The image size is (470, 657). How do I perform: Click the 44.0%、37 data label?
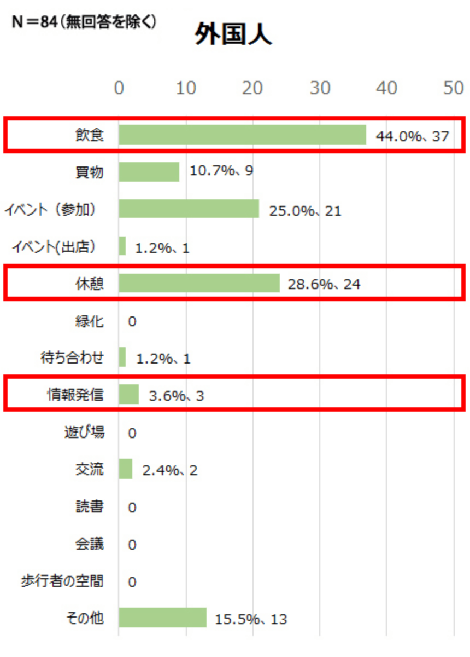412,136
